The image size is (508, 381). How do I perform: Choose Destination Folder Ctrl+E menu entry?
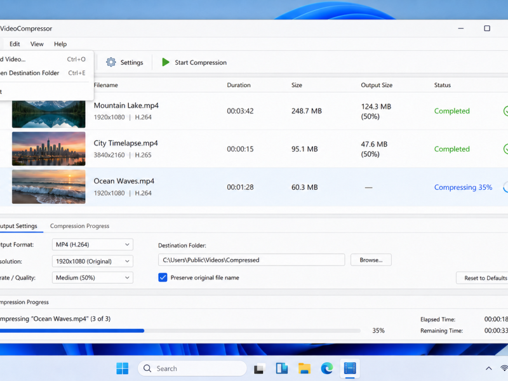pyautogui.click(x=43, y=73)
